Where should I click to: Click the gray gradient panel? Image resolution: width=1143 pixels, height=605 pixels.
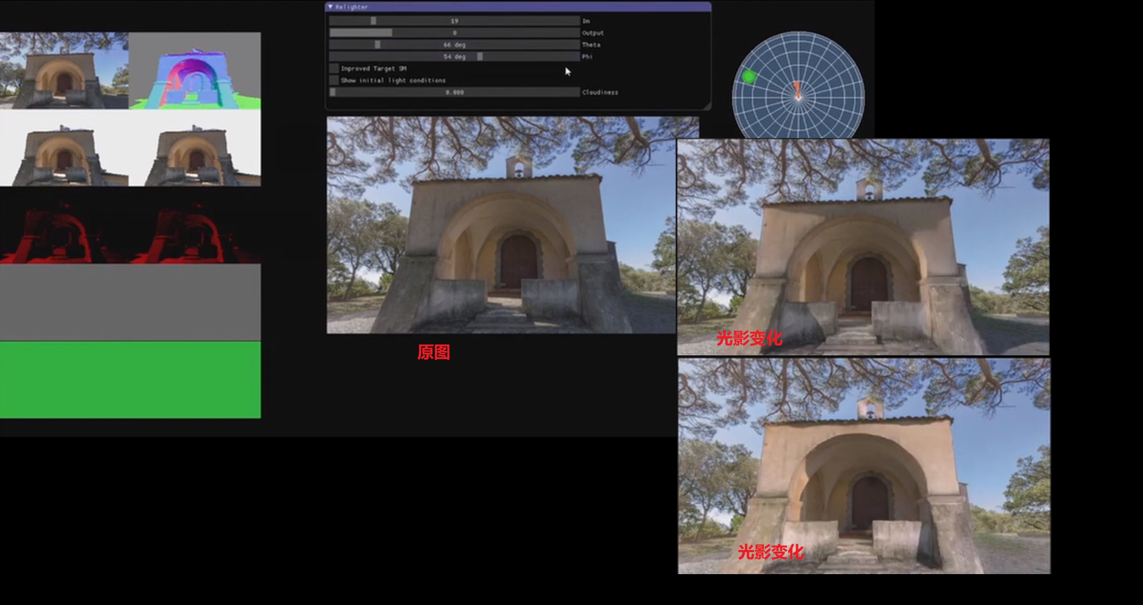click(130, 302)
